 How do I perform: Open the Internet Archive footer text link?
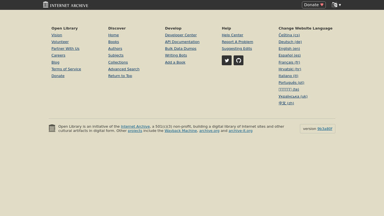point(135,126)
